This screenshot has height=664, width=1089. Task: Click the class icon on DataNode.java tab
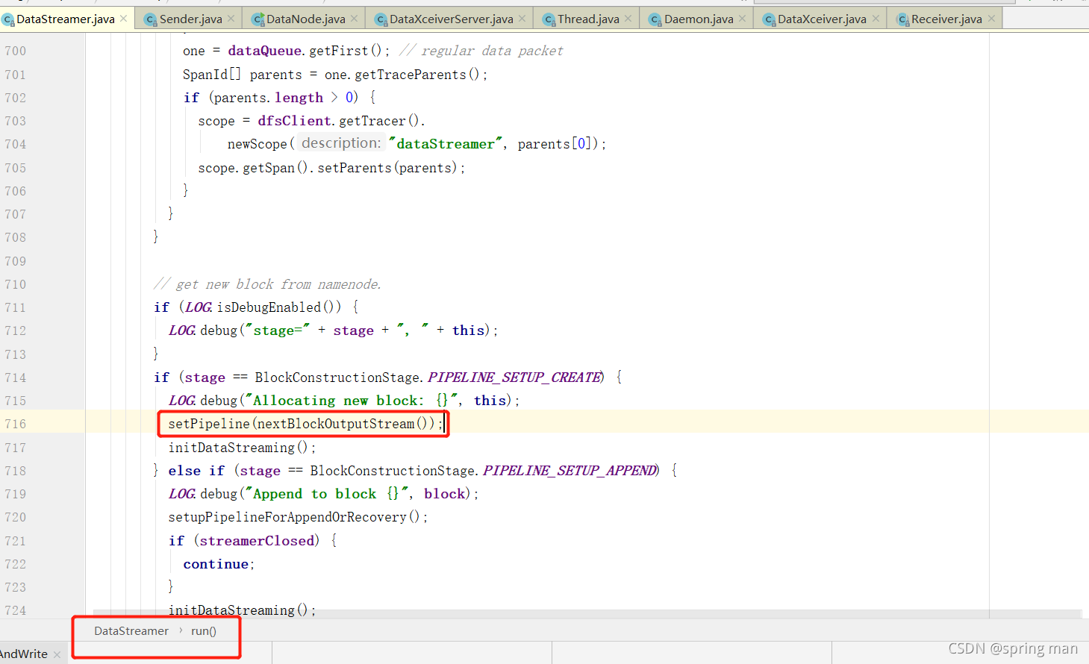(258, 19)
